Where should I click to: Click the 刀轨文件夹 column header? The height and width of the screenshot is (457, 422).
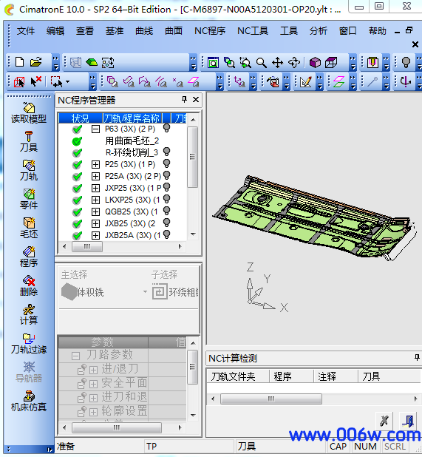pos(238,376)
